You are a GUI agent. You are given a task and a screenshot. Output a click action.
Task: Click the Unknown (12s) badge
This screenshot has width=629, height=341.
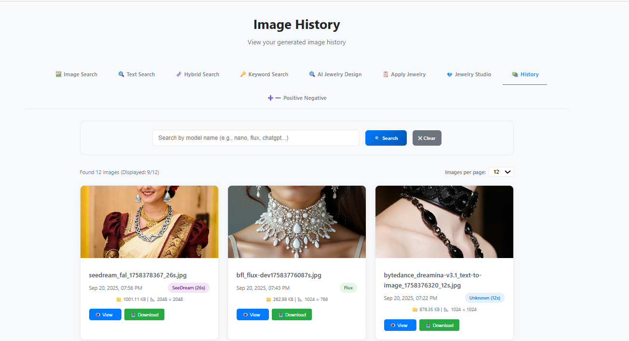pos(484,298)
